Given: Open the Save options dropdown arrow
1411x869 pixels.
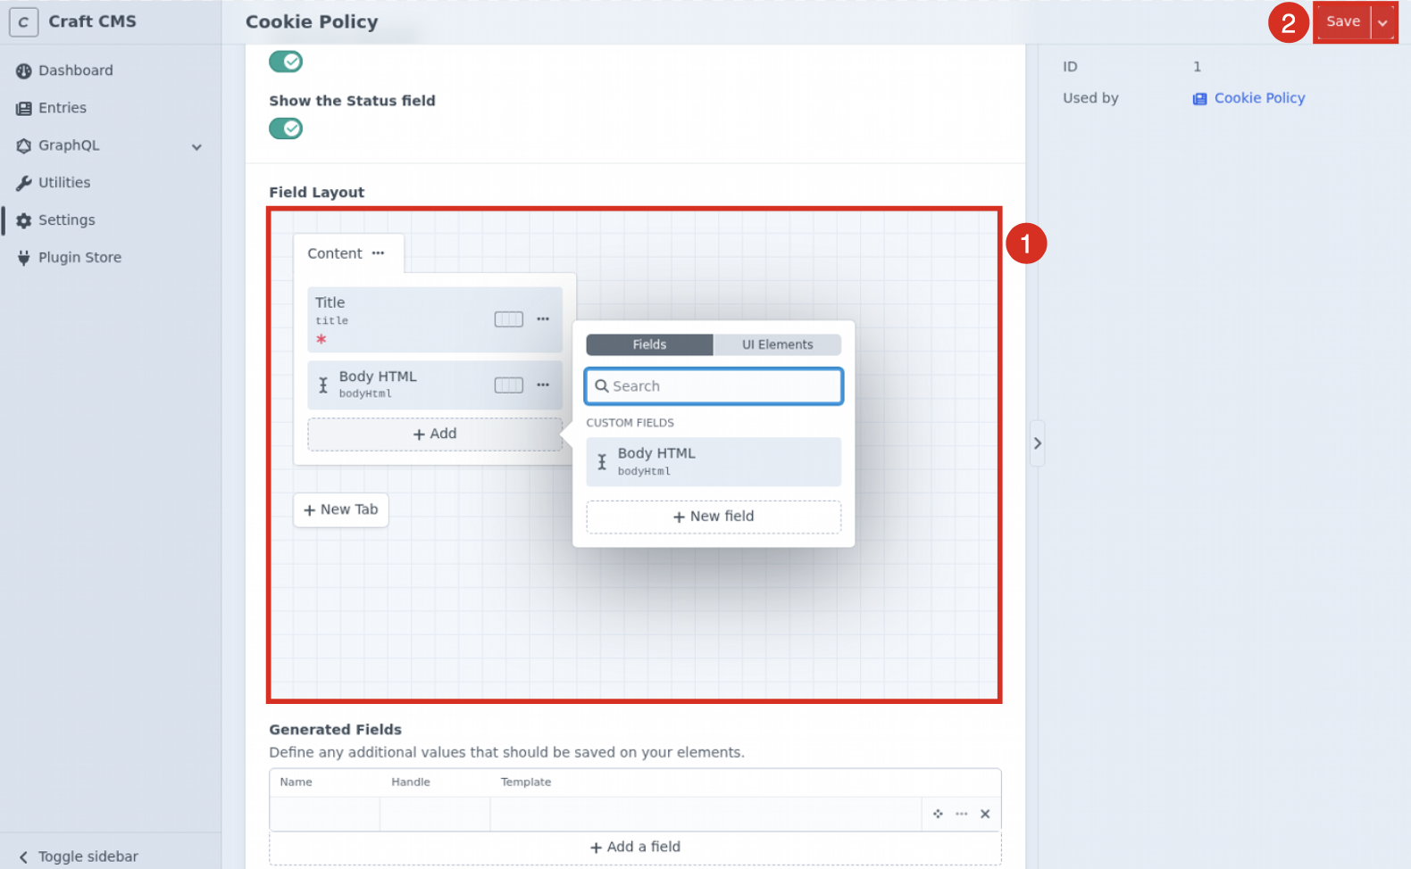Looking at the screenshot, I should click(1382, 22).
